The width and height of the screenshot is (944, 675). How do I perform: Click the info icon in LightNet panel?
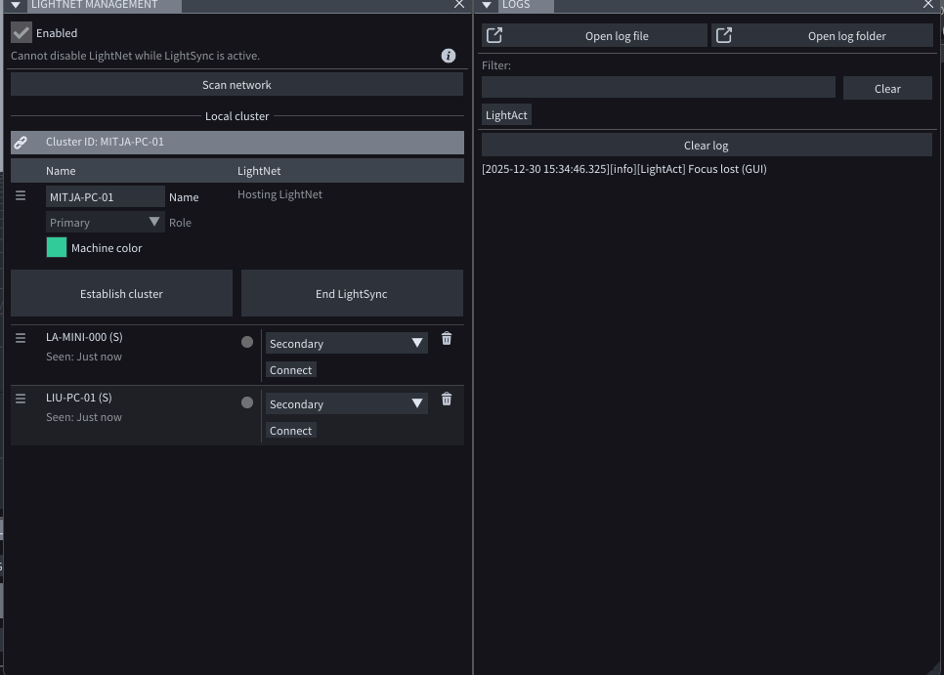click(449, 56)
